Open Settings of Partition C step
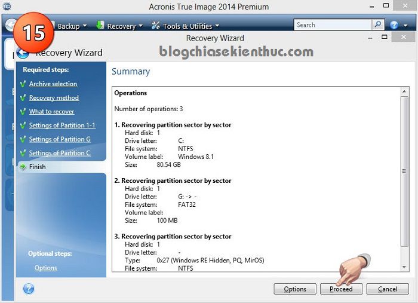 click(x=60, y=153)
